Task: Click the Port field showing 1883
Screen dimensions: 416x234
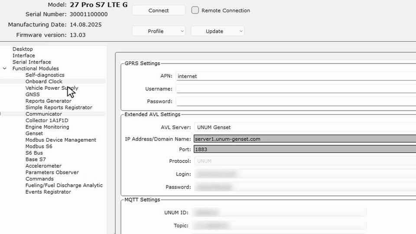Action: tap(305, 149)
